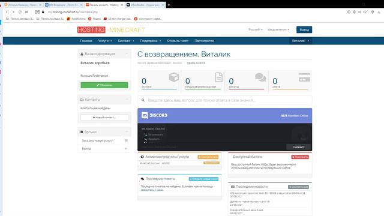Image resolution: width=384 pixels, height=216 pixels.
Task: Open the Главная menu item
Action: (86, 41)
